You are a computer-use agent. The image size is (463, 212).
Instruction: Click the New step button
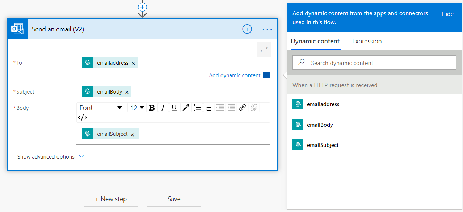click(x=110, y=199)
